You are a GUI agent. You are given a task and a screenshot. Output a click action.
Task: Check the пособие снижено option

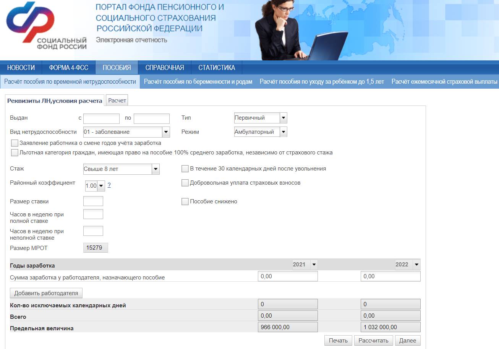(x=185, y=201)
